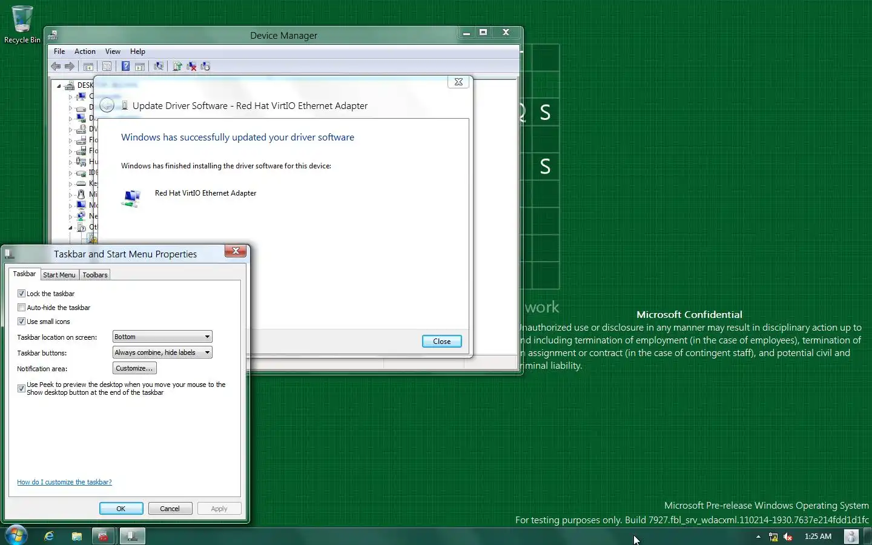Enable Auto-hide the taskbar
This screenshot has width=872, height=545.
(x=21, y=307)
